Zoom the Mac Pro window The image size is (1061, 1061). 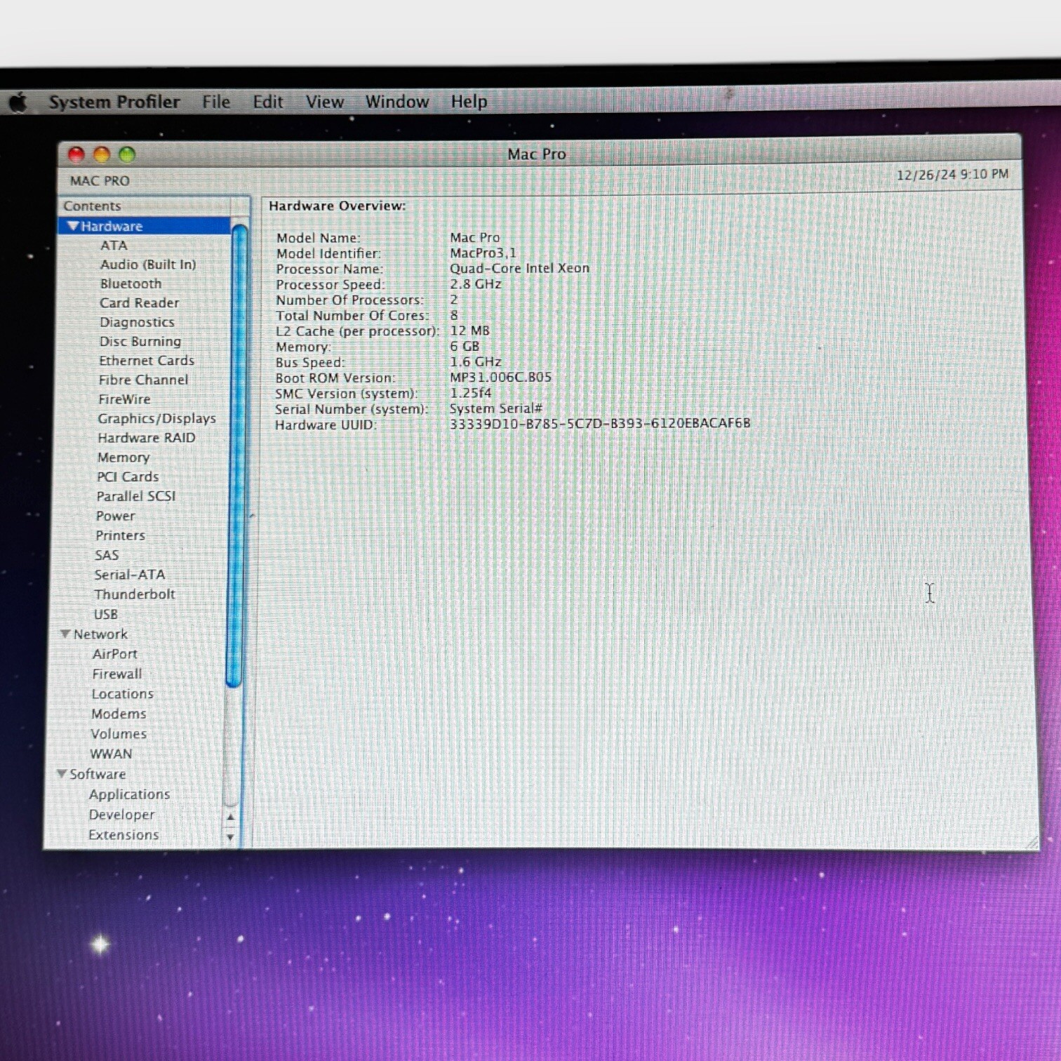tap(127, 154)
